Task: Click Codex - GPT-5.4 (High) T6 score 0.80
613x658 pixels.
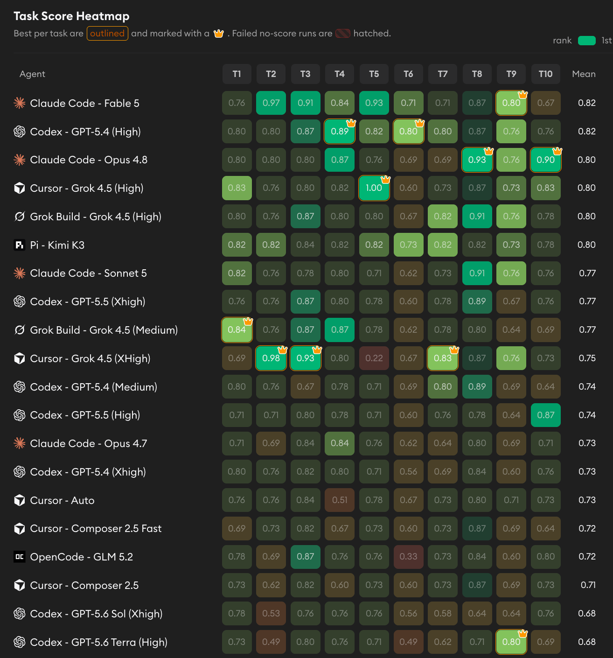Action: [408, 131]
